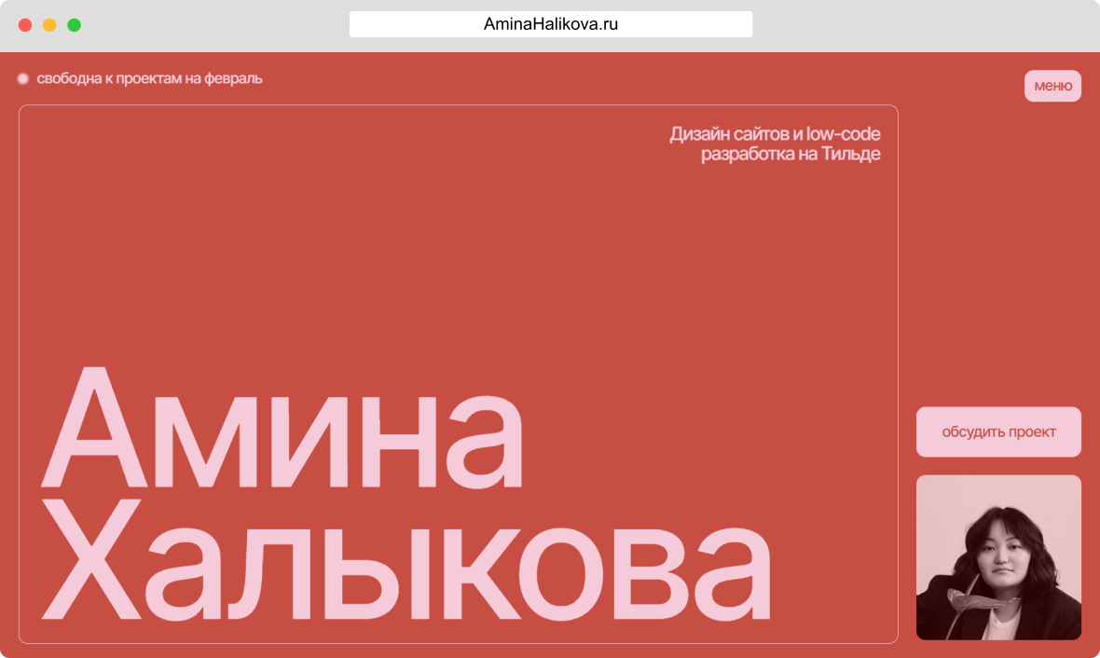Focus the AminaHalikova.ru address bar
The height and width of the screenshot is (658, 1100).
point(550,24)
